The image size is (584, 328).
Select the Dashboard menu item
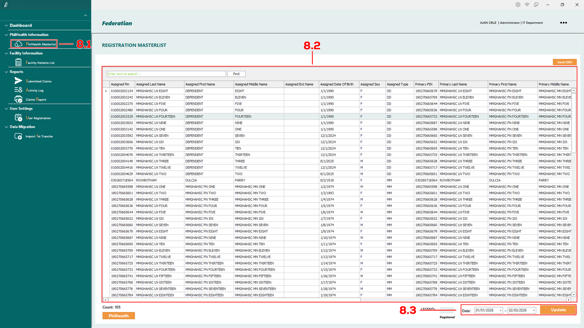(21, 26)
